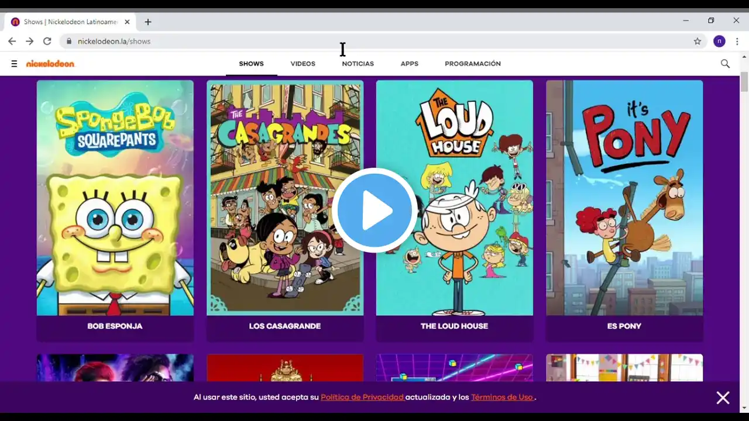Open the VIDEOS navigation item
The height and width of the screenshot is (421, 749).
coord(303,64)
